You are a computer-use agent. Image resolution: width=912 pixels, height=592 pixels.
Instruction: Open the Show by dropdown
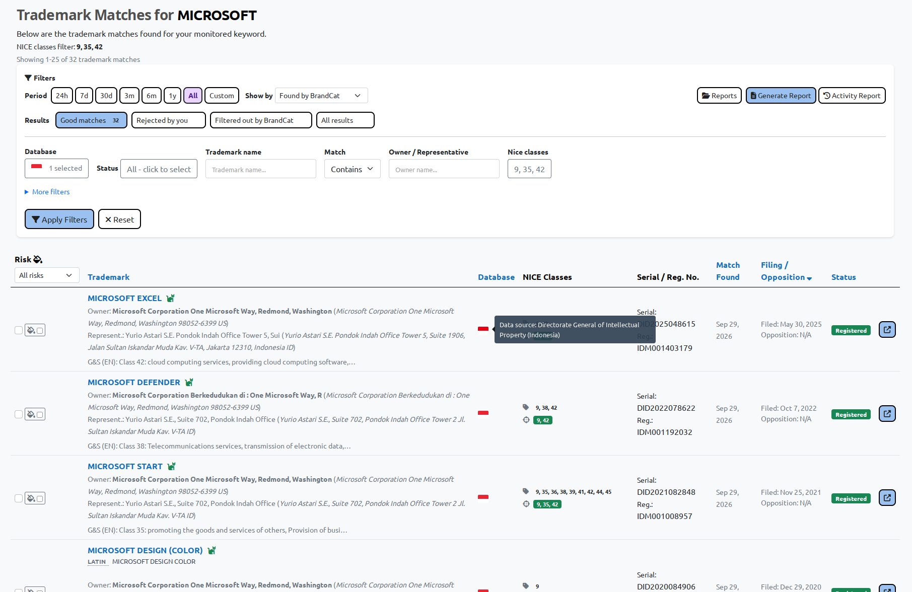(x=321, y=96)
